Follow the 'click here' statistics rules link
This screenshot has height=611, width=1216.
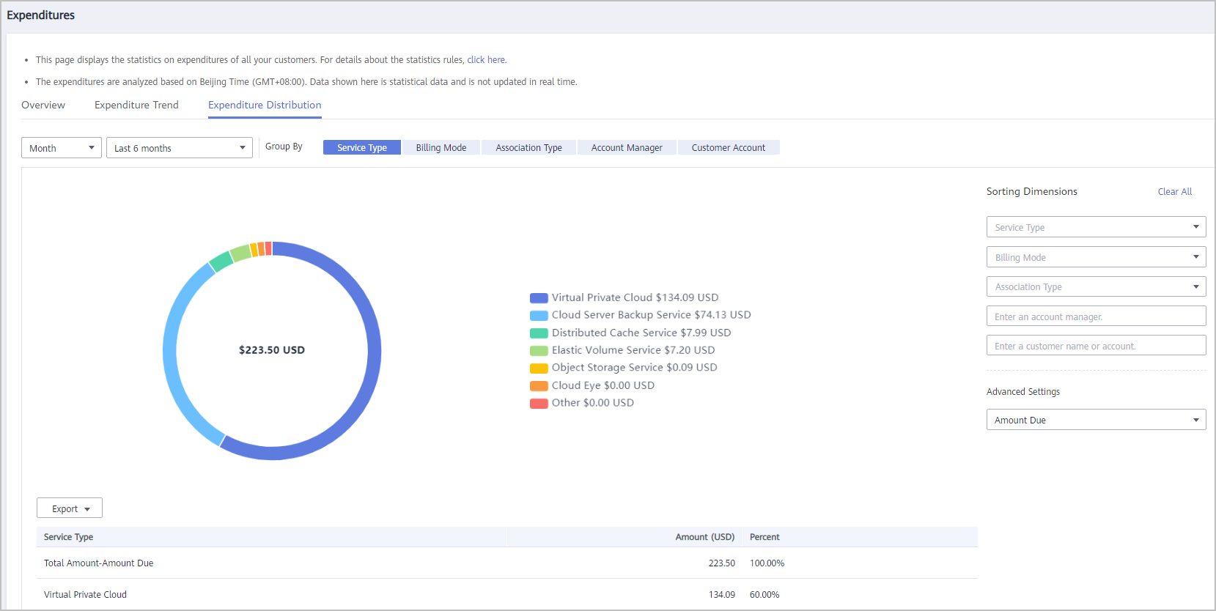point(486,60)
